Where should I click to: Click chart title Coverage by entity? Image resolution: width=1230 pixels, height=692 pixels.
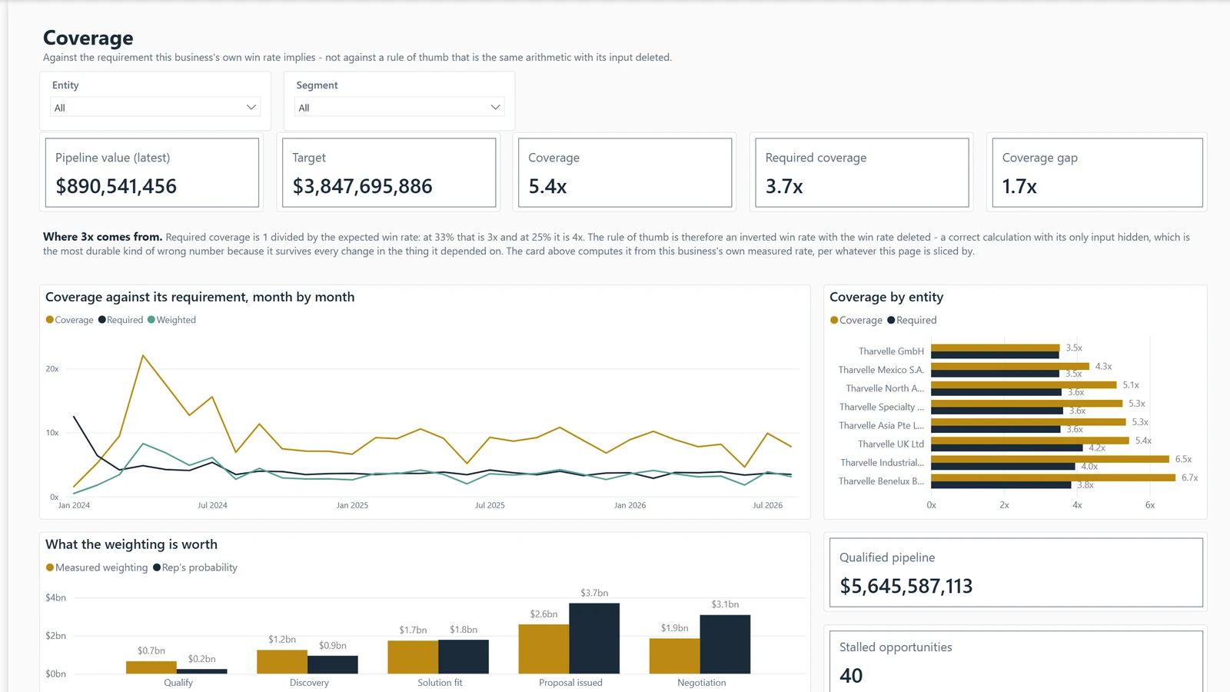[x=886, y=297]
